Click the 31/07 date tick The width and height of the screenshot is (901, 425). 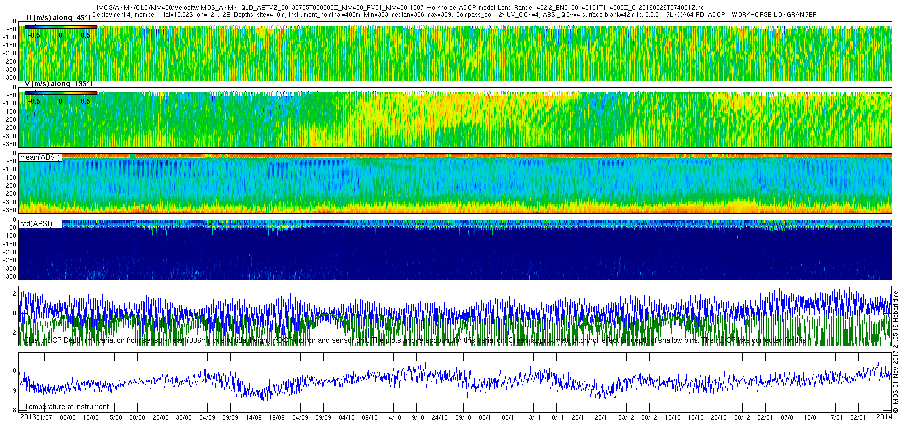(x=44, y=417)
